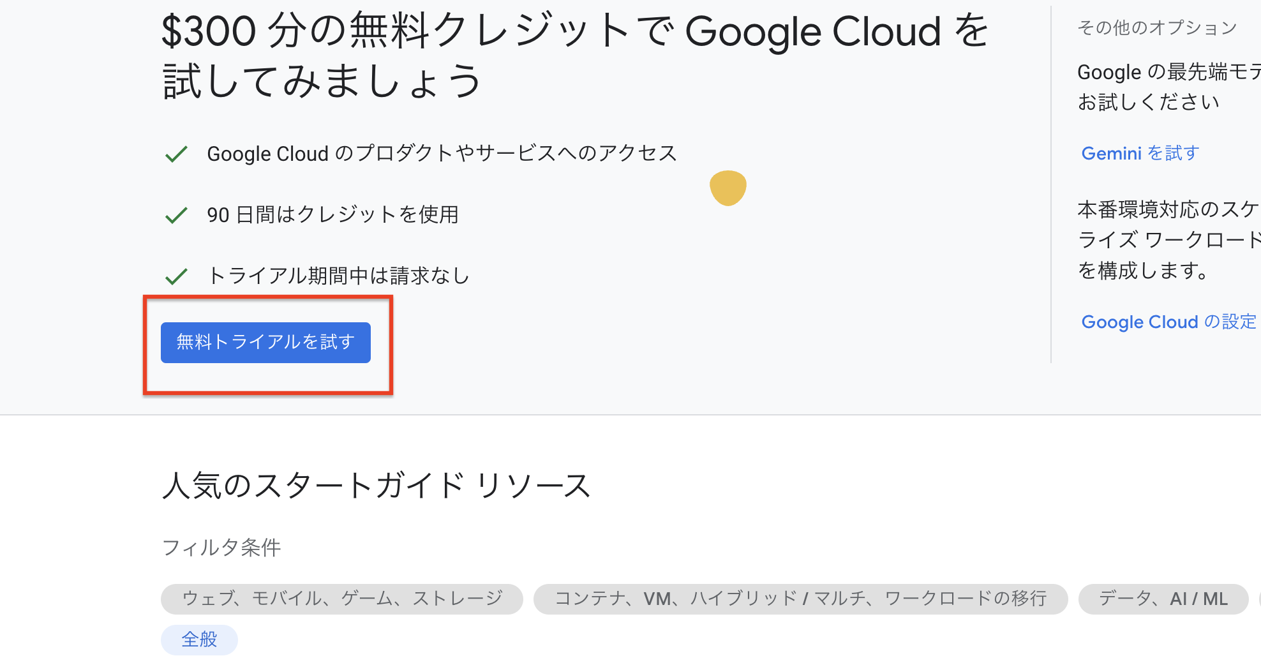Image resolution: width=1261 pixels, height=672 pixels.
Task: Open Google Cloud の設定 link
Action: click(1168, 322)
